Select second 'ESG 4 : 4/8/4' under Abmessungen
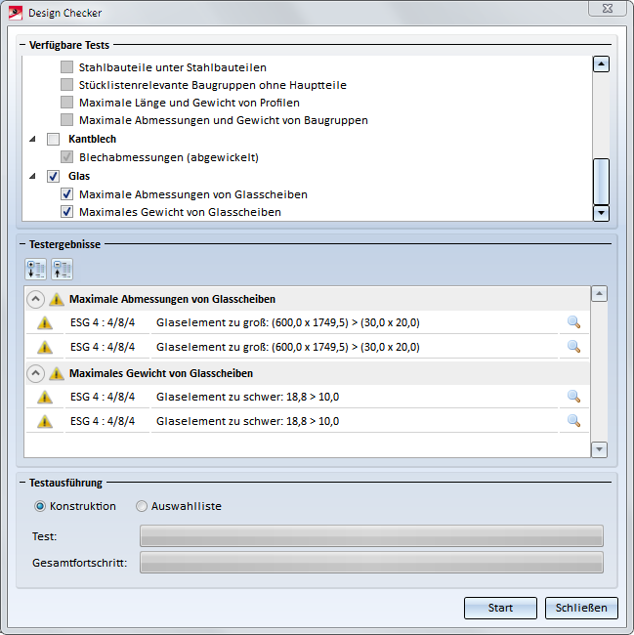 click(x=103, y=347)
